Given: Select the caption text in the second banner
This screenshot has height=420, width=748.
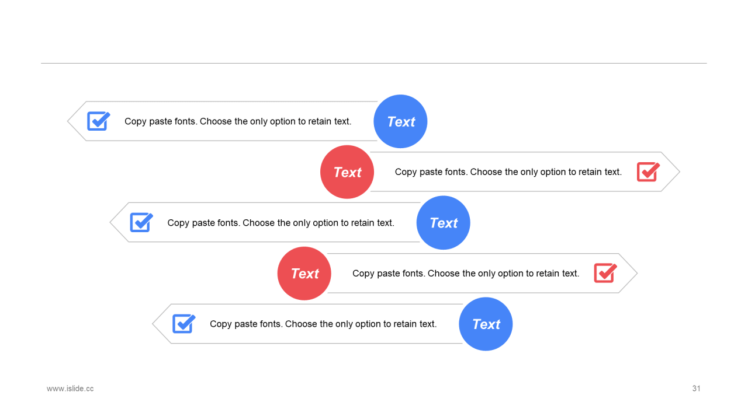Looking at the screenshot, I should point(508,172).
